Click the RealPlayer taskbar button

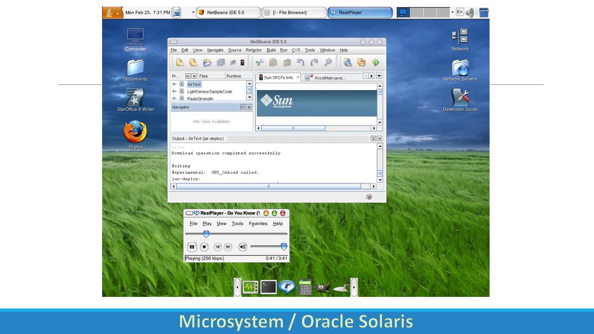pos(361,13)
